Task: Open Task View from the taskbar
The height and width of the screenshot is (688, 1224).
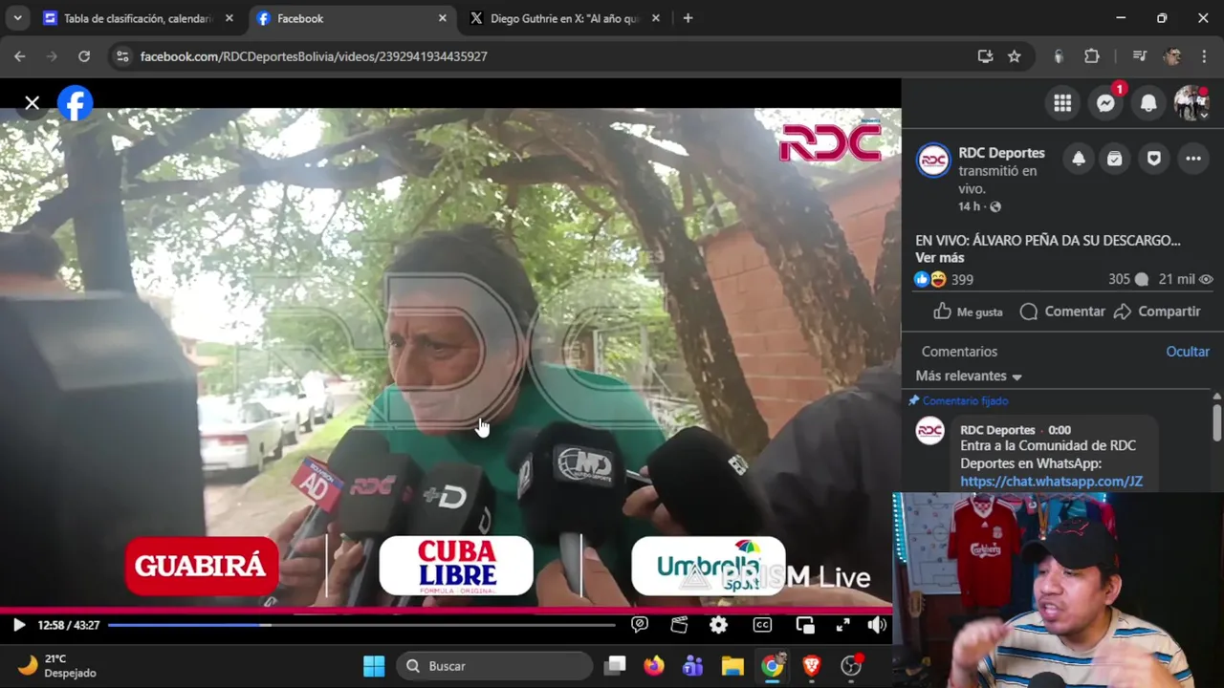Action: [x=615, y=666]
